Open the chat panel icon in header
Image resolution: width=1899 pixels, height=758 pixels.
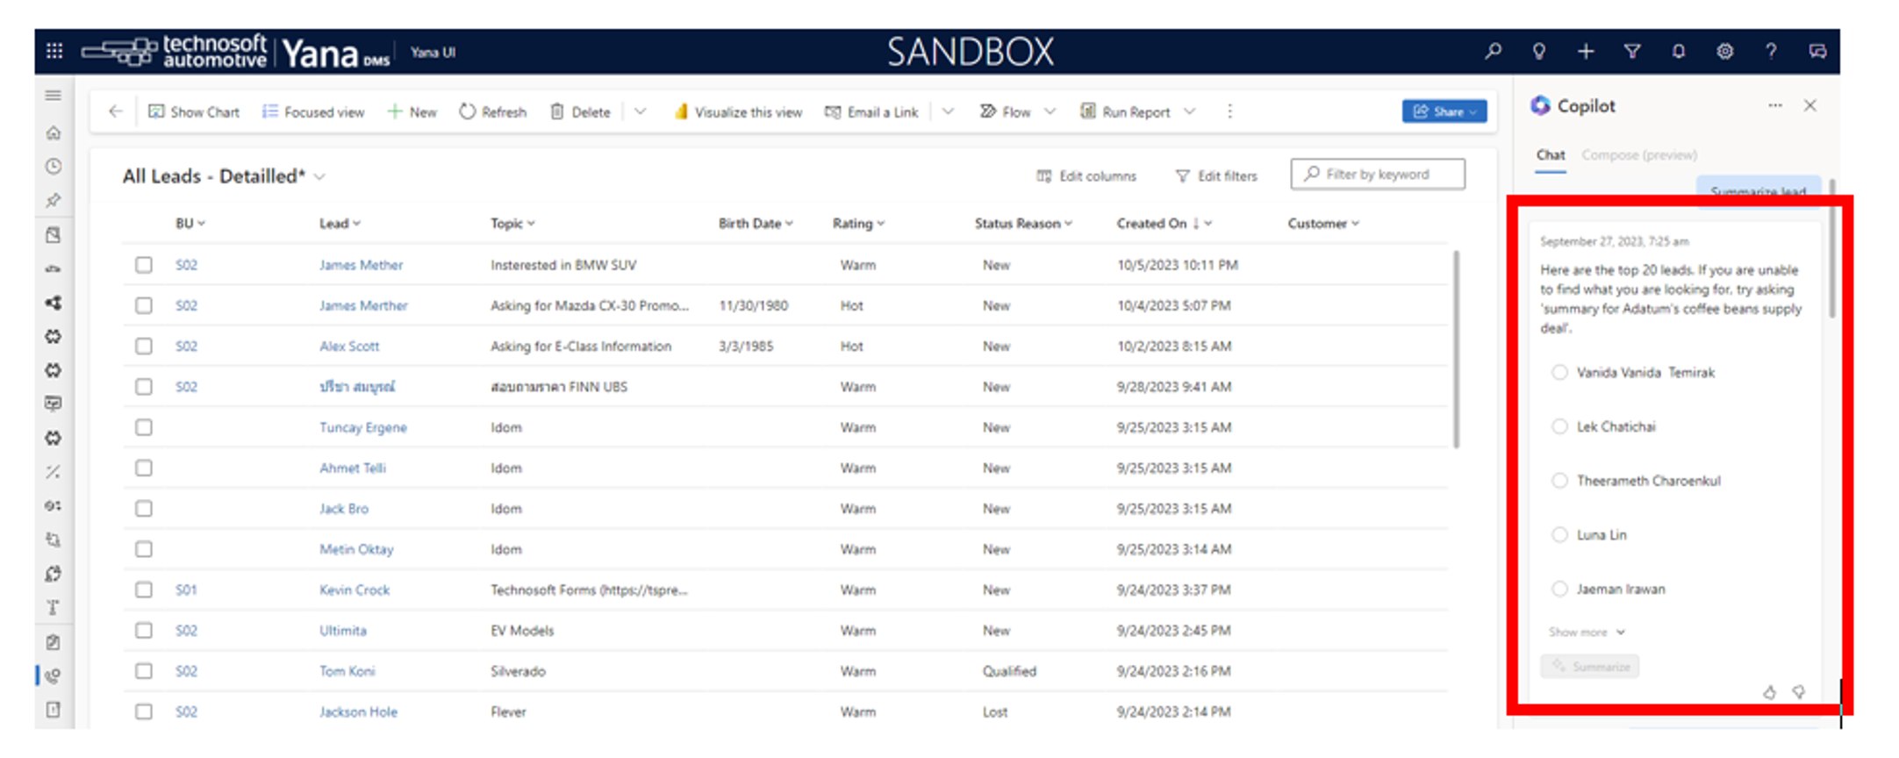click(x=1817, y=51)
